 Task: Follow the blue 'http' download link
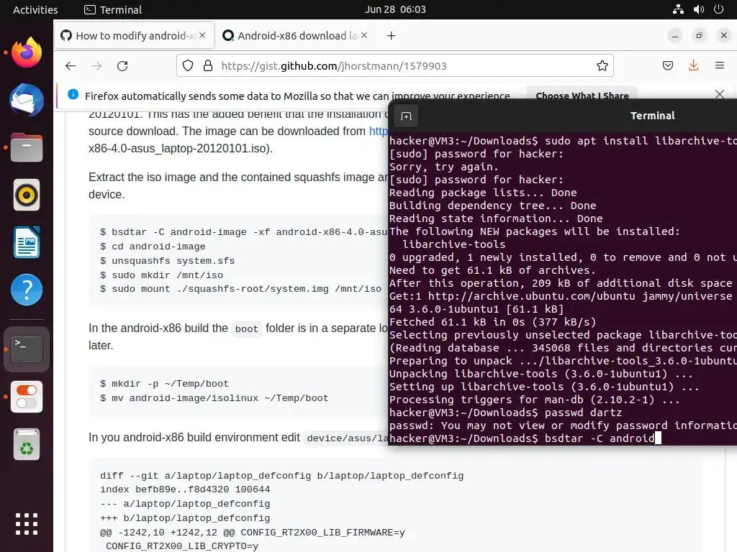(x=379, y=131)
